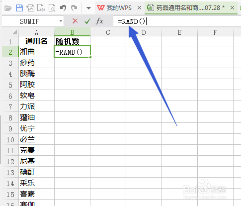Click the Select All corner triangle

(x=14, y=32)
